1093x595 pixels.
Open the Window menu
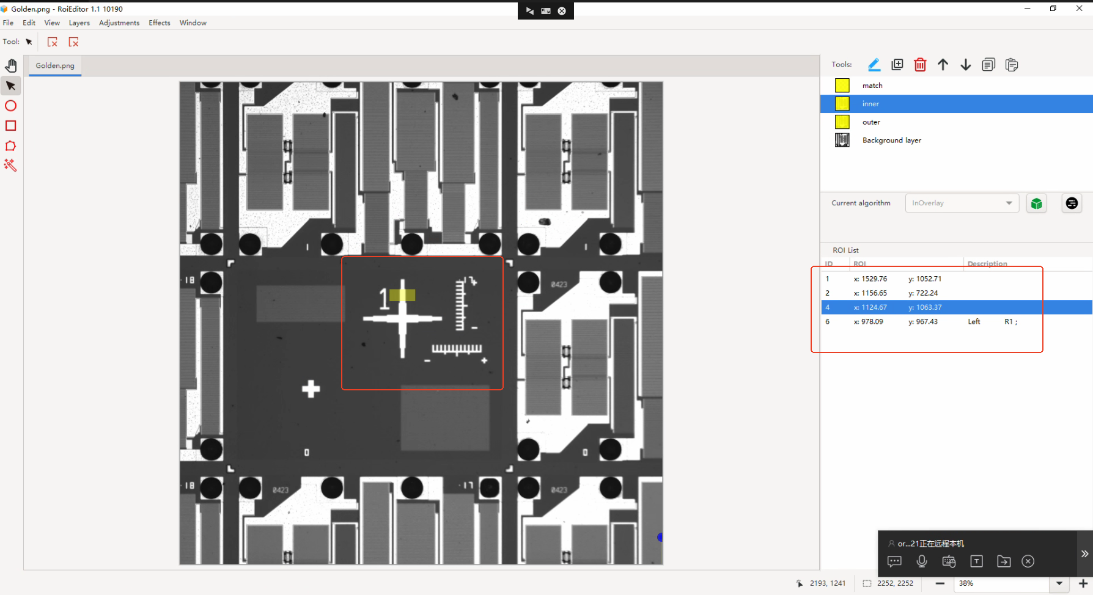pyautogui.click(x=193, y=23)
